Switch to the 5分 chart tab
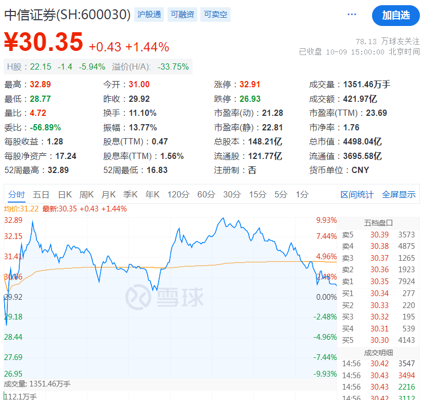422x400 pixels. coord(280,194)
